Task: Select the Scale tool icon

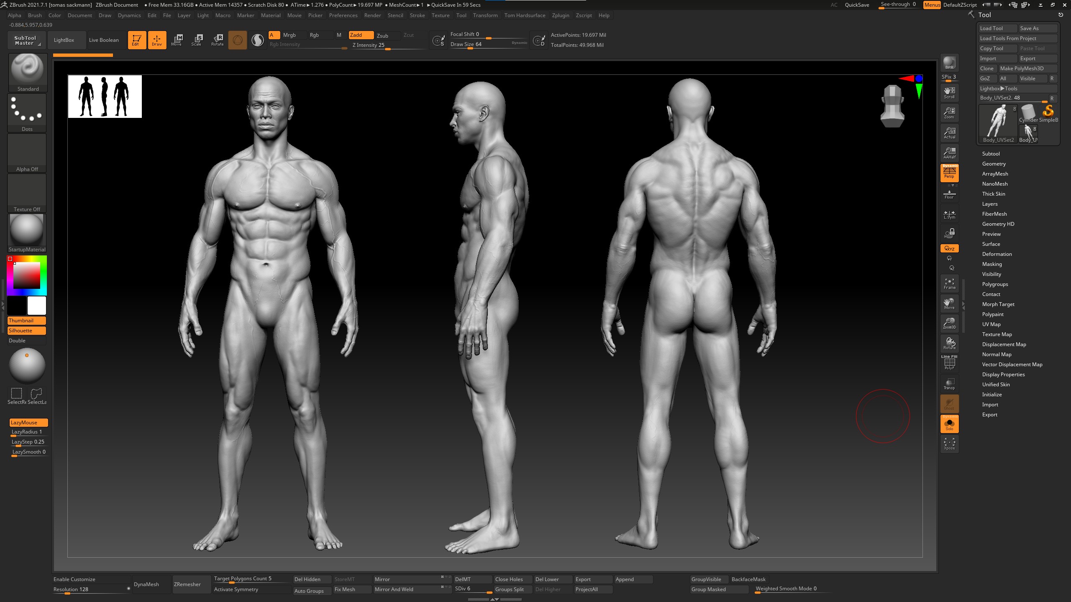Action: tap(197, 40)
